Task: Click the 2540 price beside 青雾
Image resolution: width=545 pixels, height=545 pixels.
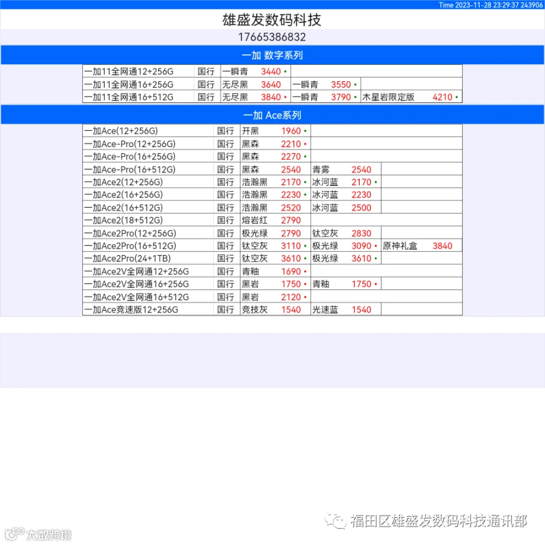Action: [x=361, y=170]
